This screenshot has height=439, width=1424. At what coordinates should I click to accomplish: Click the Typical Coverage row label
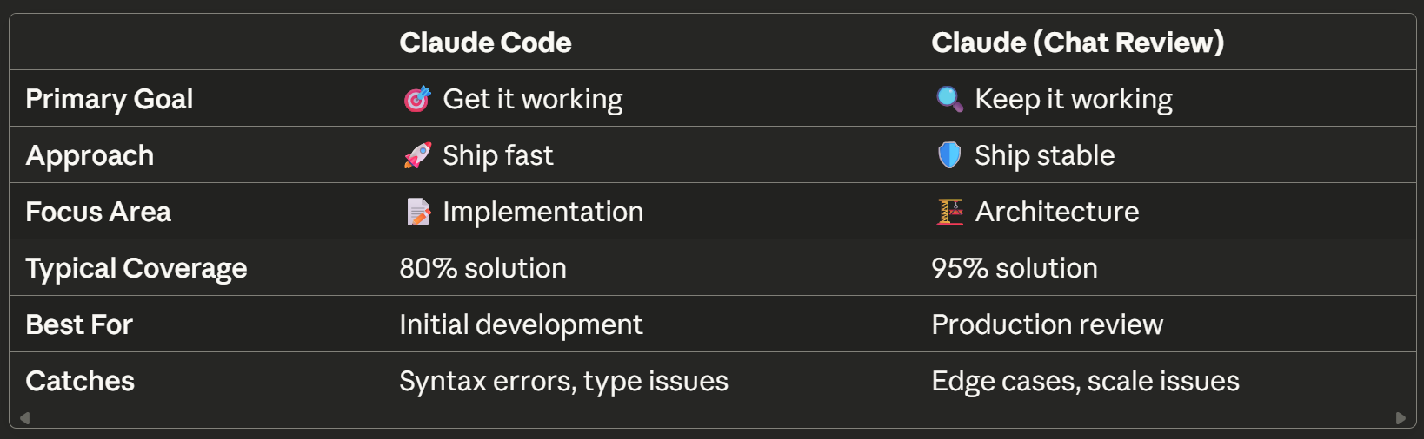pyautogui.click(x=136, y=268)
